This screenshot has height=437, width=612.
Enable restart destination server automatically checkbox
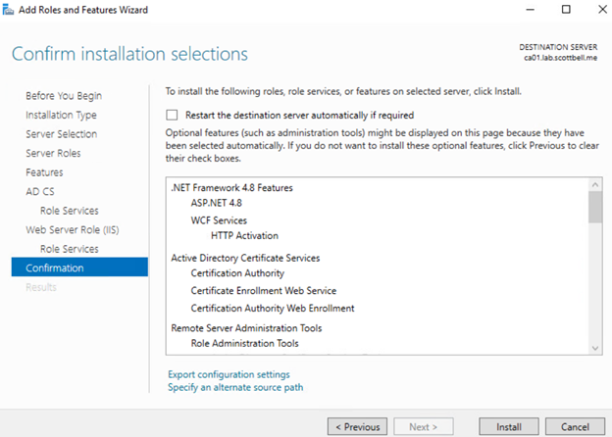[x=172, y=115]
